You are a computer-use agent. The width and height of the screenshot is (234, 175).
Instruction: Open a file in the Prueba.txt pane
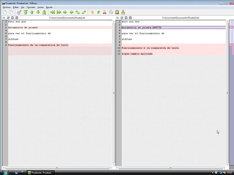(4, 18)
